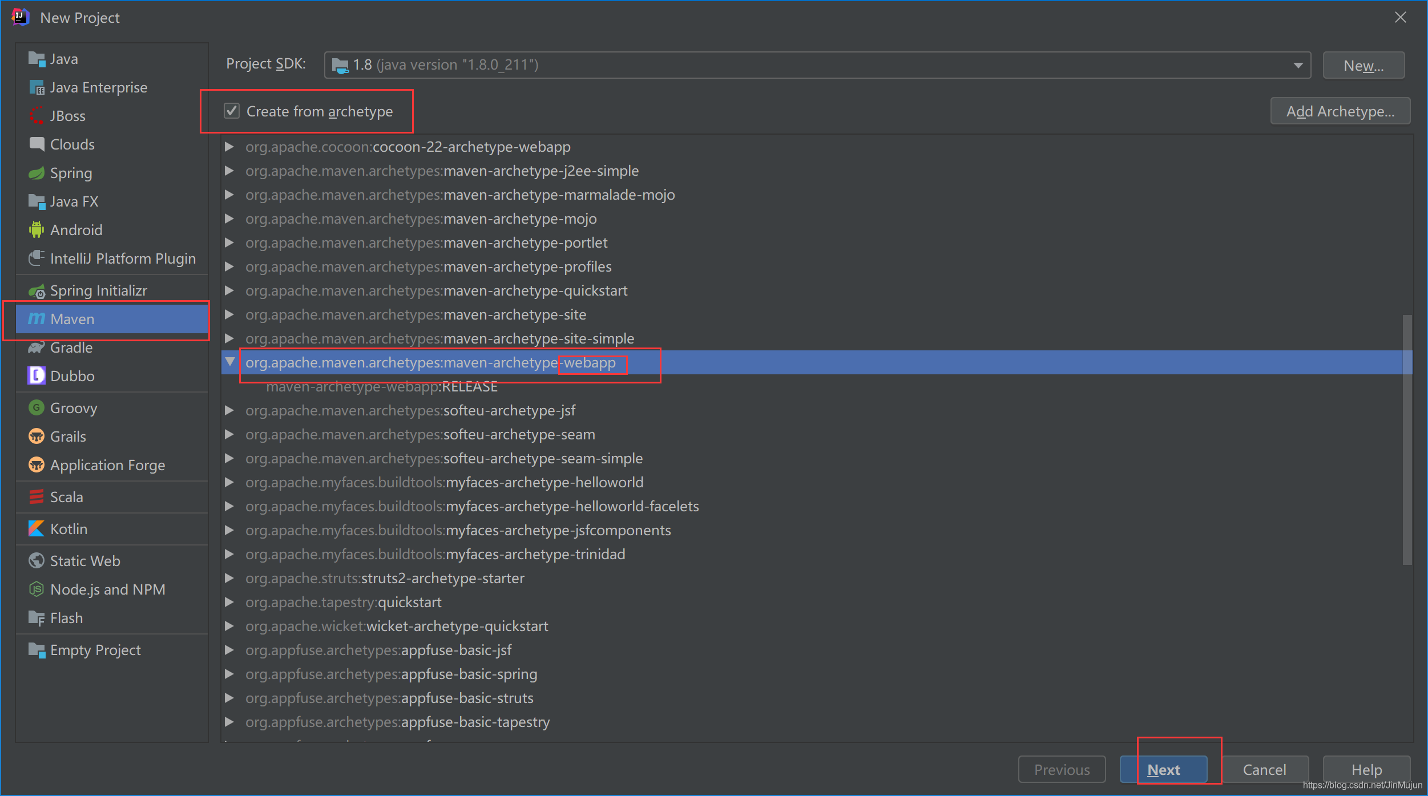1428x796 pixels.
Task: Close the New Project dialog
Action: click(1401, 17)
